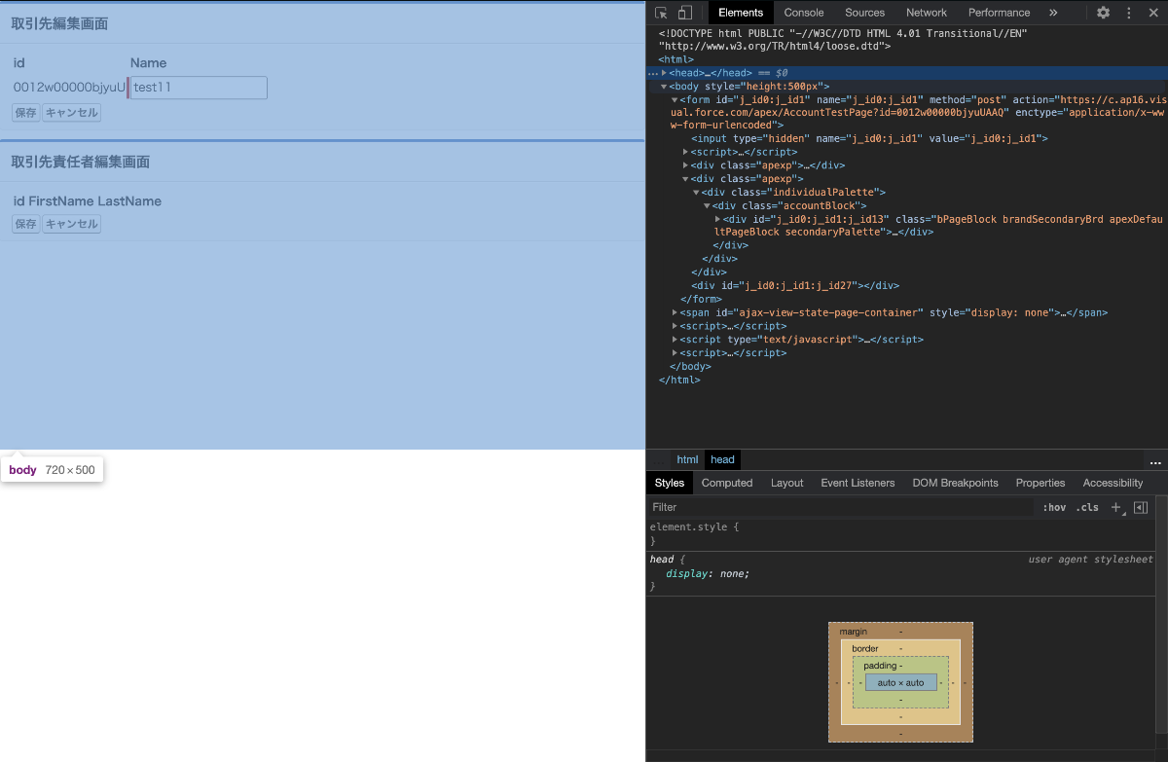Toggle the .cls element classes panel

click(x=1087, y=507)
